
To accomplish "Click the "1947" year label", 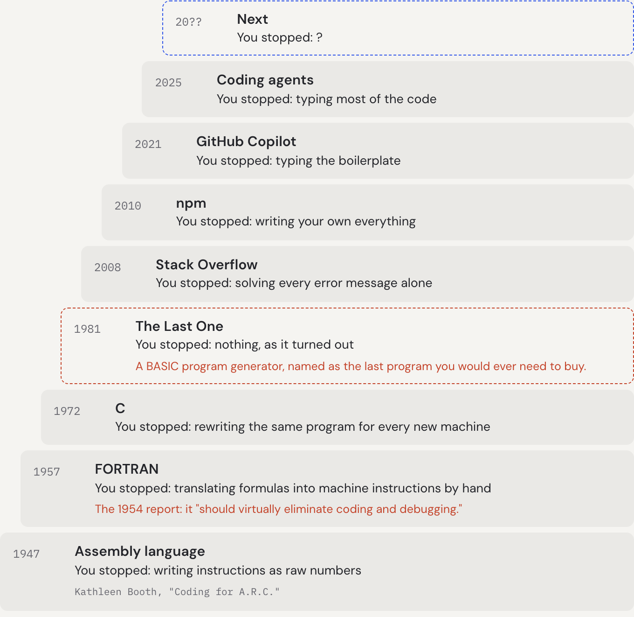I will point(26,554).
